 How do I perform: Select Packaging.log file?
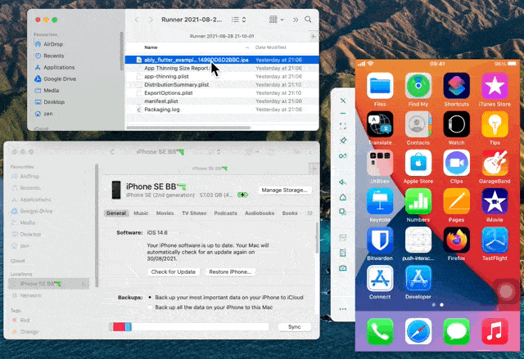pos(222,110)
